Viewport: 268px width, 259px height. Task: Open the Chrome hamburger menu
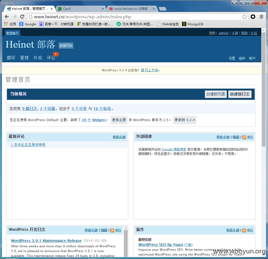pos(261,17)
